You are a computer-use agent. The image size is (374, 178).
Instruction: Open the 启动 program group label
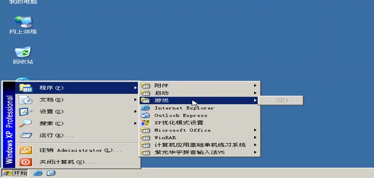point(162,93)
